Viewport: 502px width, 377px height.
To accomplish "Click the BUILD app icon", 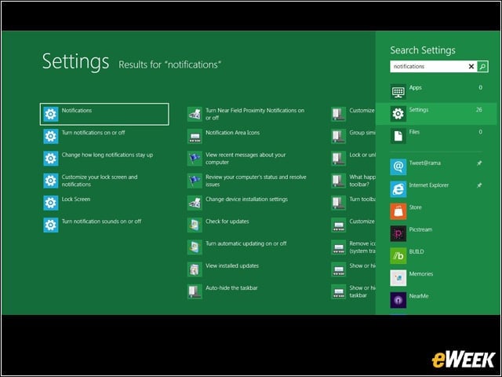I will coord(398,255).
